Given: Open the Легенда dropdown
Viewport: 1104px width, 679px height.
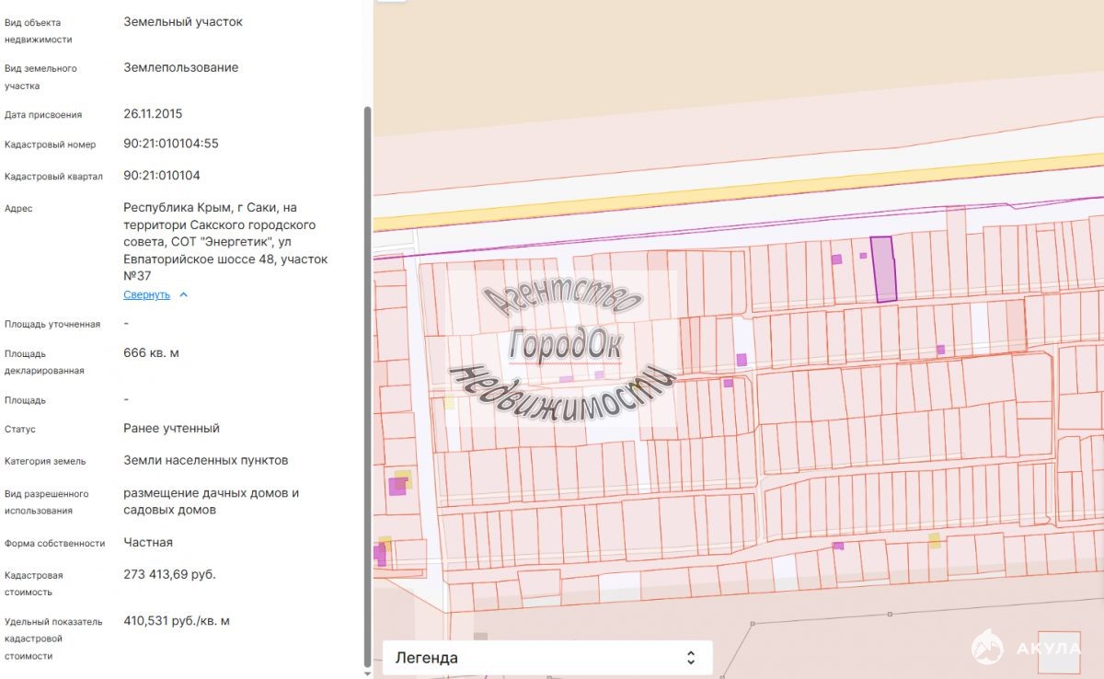Looking at the screenshot, I should pyautogui.click(x=547, y=658).
